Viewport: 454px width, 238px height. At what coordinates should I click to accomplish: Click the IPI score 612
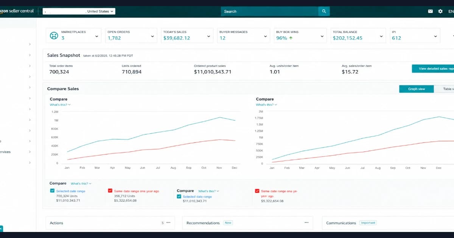click(x=396, y=38)
